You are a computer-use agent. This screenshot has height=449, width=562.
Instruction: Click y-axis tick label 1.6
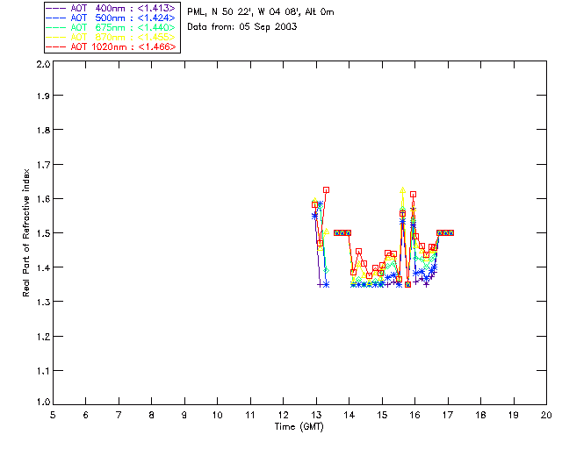(43, 199)
